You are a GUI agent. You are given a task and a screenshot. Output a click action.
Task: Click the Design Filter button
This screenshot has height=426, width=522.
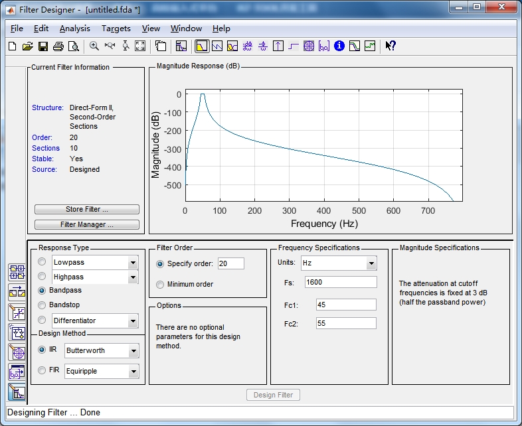tap(273, 395)
